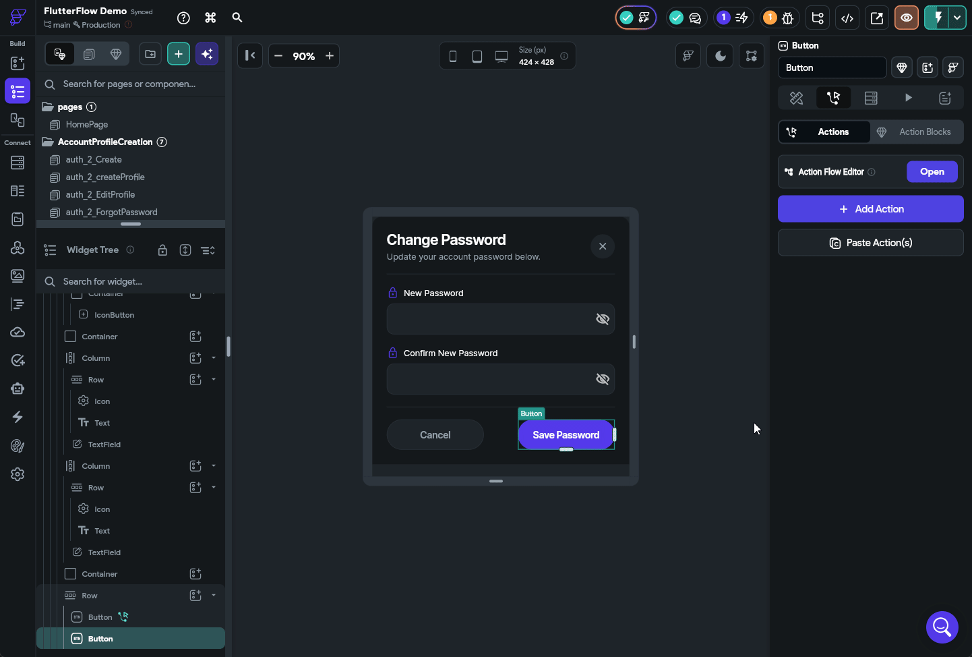972x657 pixels.
Task: Toggle New Password visibility eye icon
Action: click(603, 319)
